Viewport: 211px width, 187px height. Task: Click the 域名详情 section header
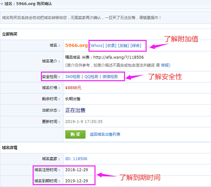click(10, 147)
